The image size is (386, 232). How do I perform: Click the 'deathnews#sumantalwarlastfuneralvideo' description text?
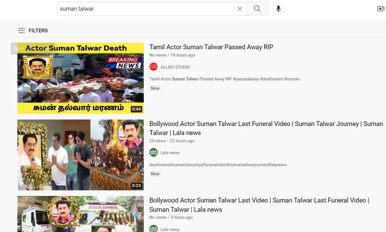coord(218,165)
